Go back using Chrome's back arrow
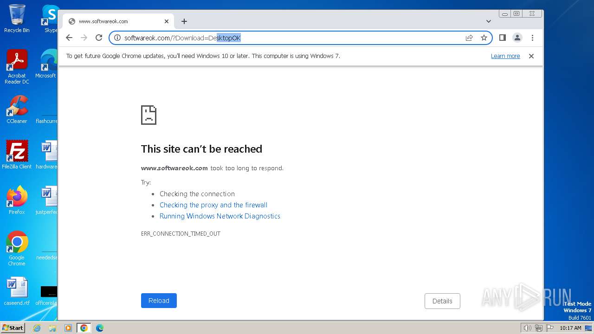The height and width of the screenshot is (334, 594). coord(69,38)
